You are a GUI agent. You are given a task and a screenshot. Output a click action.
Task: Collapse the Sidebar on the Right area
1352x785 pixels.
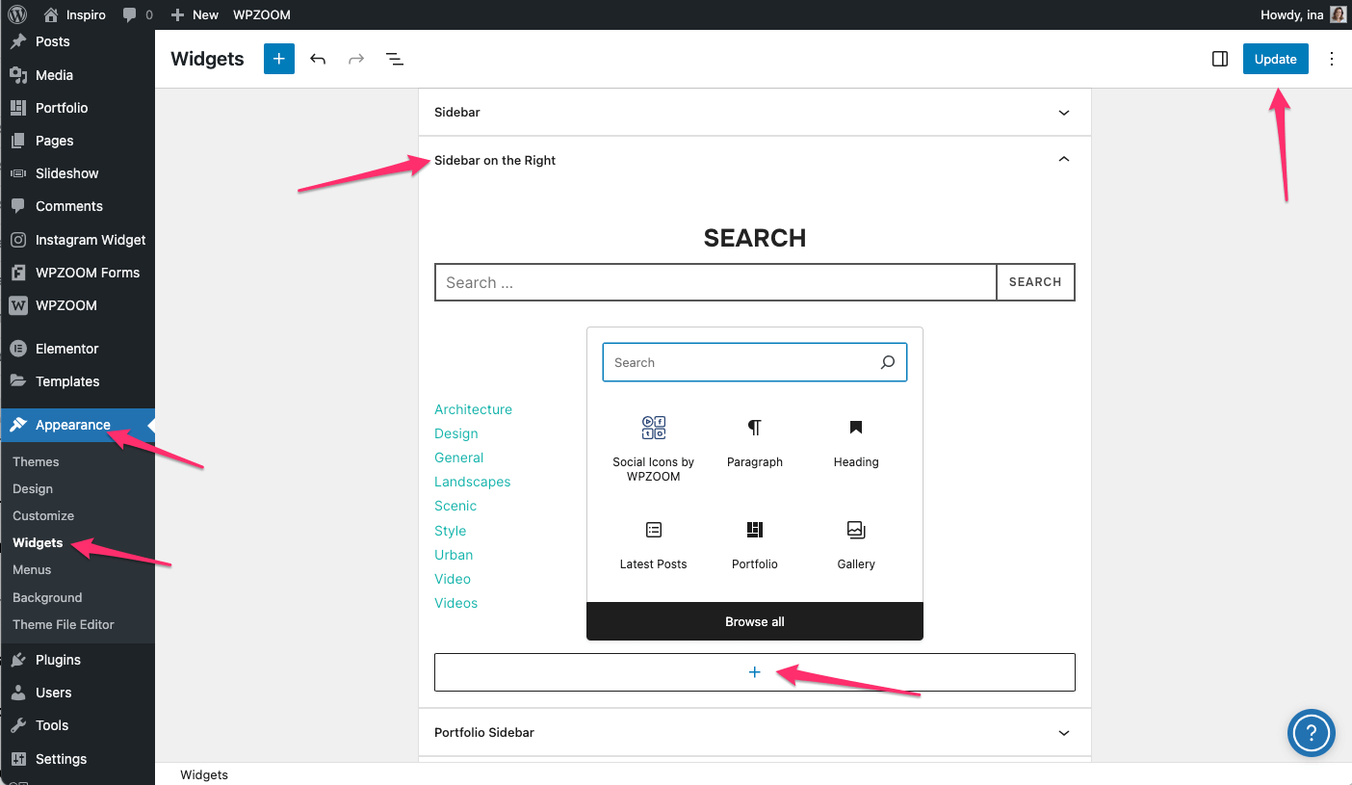tap(1063, 160)
